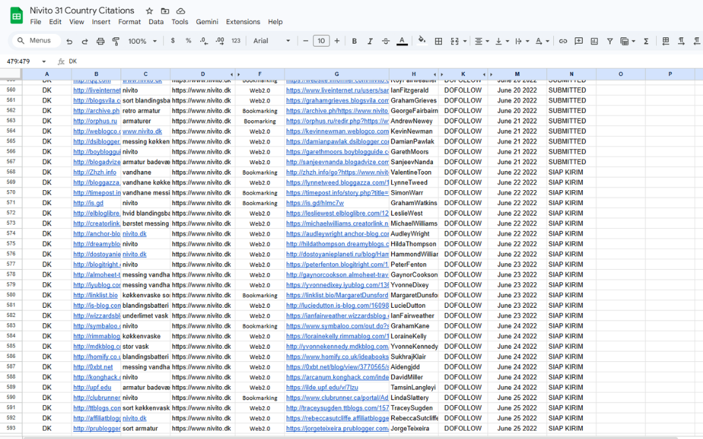Open the 100% zoom dropdown

pyautogui.click(x=143, y=41)
